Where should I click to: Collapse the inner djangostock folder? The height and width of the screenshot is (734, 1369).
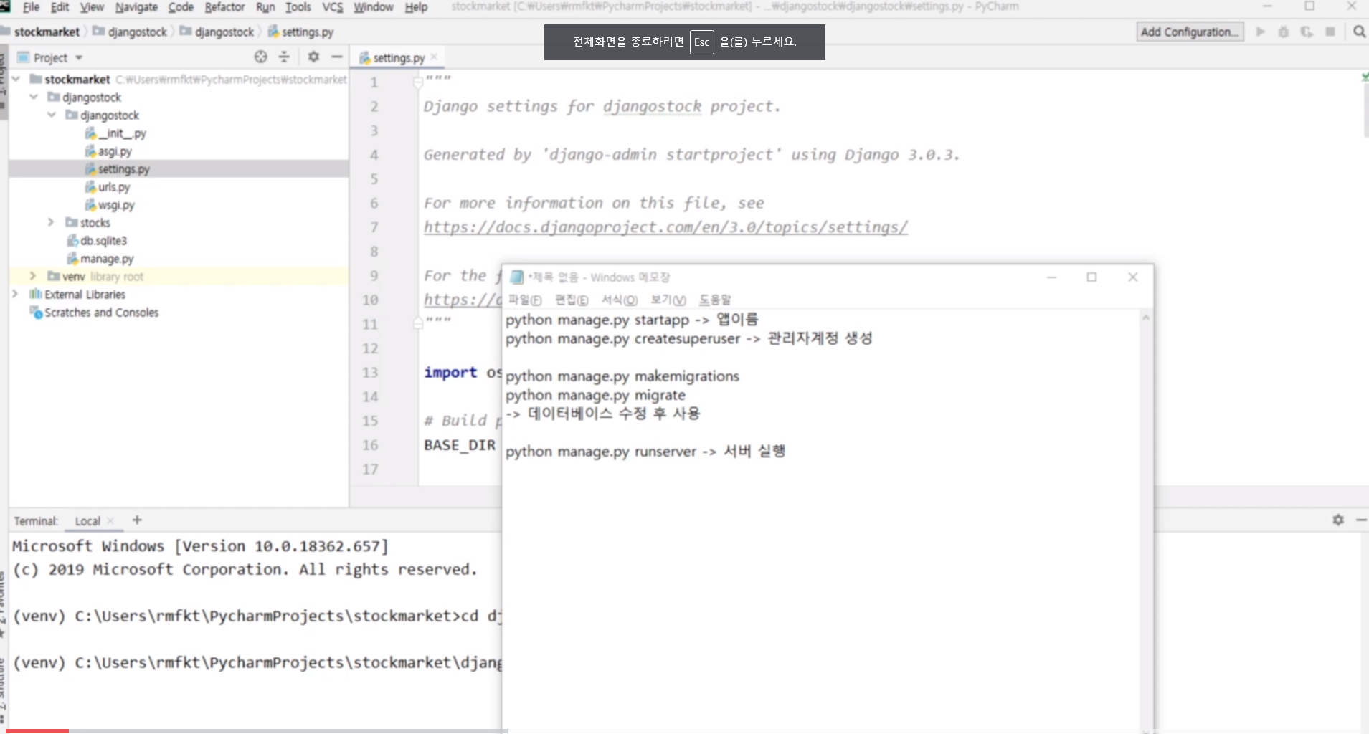(52, 115)
